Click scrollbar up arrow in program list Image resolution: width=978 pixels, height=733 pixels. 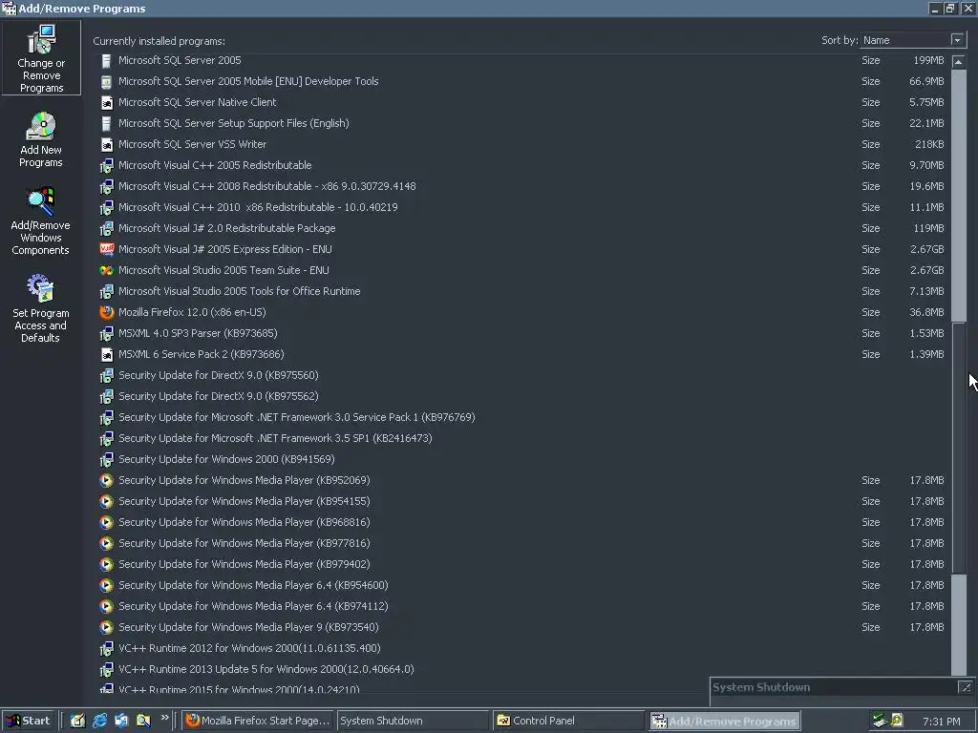tap(959, 61)
